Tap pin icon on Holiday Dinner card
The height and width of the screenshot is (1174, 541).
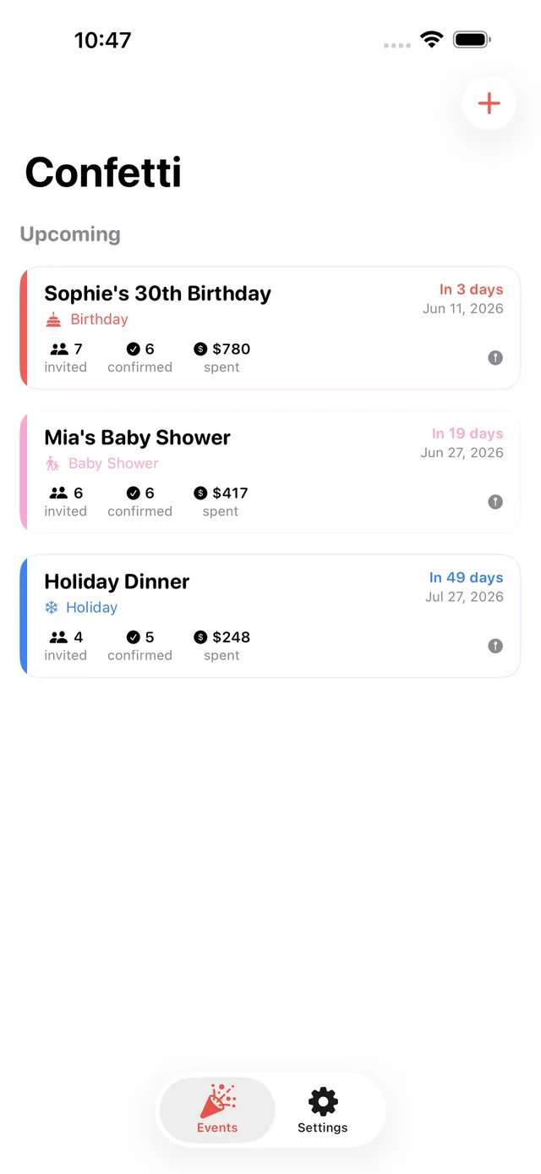495,646
